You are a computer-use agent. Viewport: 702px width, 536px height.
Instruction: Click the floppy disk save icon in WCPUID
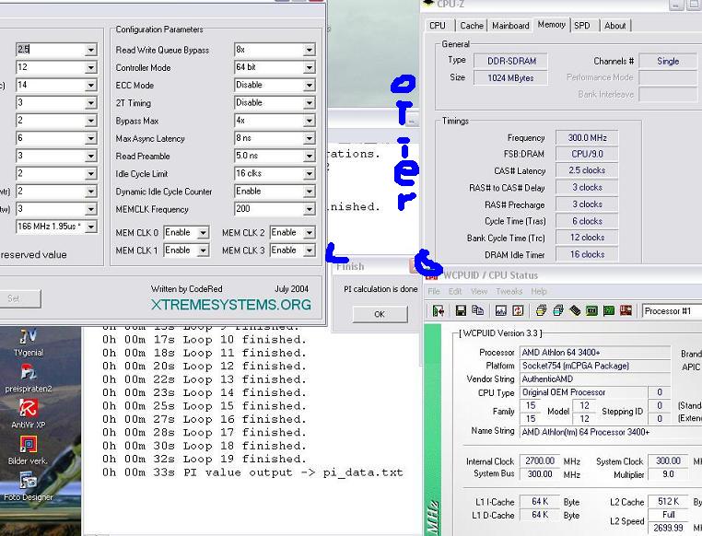tap(461, 310)
